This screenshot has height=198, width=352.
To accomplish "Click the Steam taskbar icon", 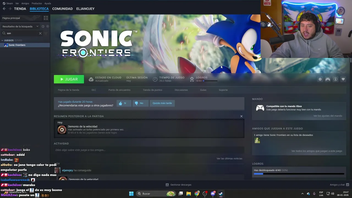I will [221, 194].
